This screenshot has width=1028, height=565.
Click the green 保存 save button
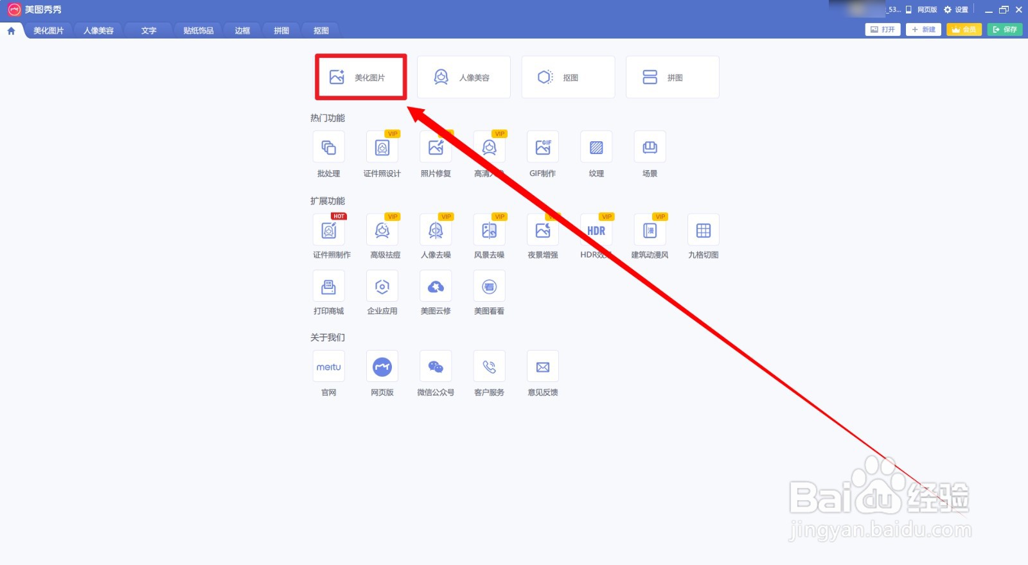pyautogui.click(x=1005, y=30)
